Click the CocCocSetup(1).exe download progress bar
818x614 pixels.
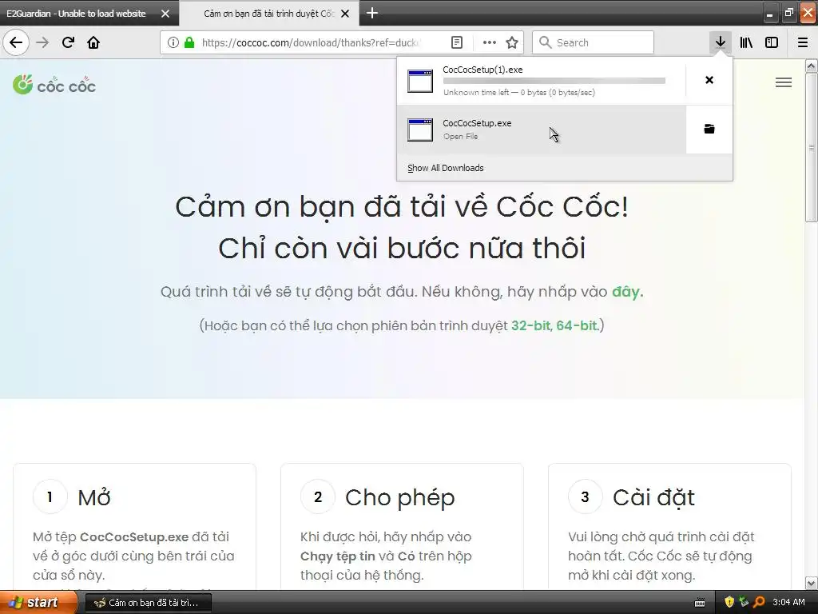(x=554, y=81)
